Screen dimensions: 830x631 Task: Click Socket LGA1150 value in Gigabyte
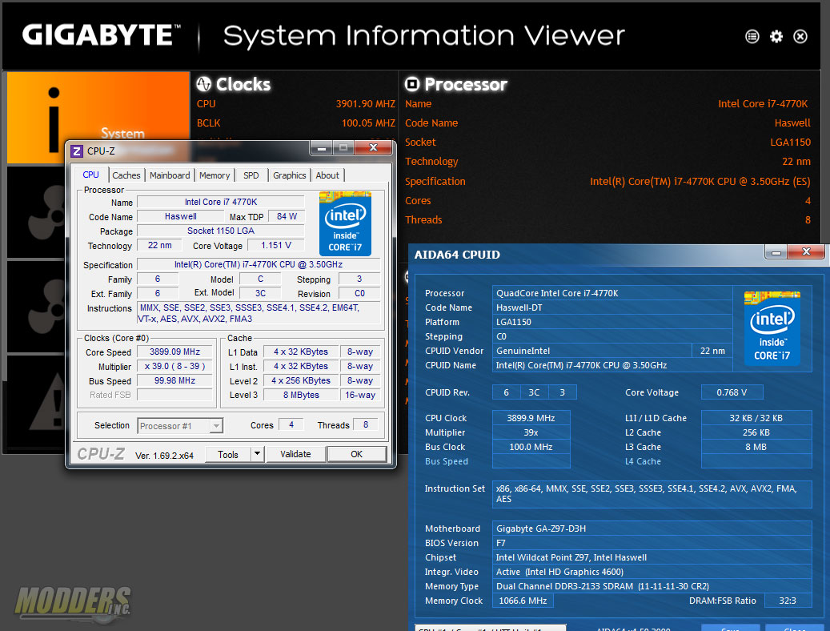[x=790, y=142]
